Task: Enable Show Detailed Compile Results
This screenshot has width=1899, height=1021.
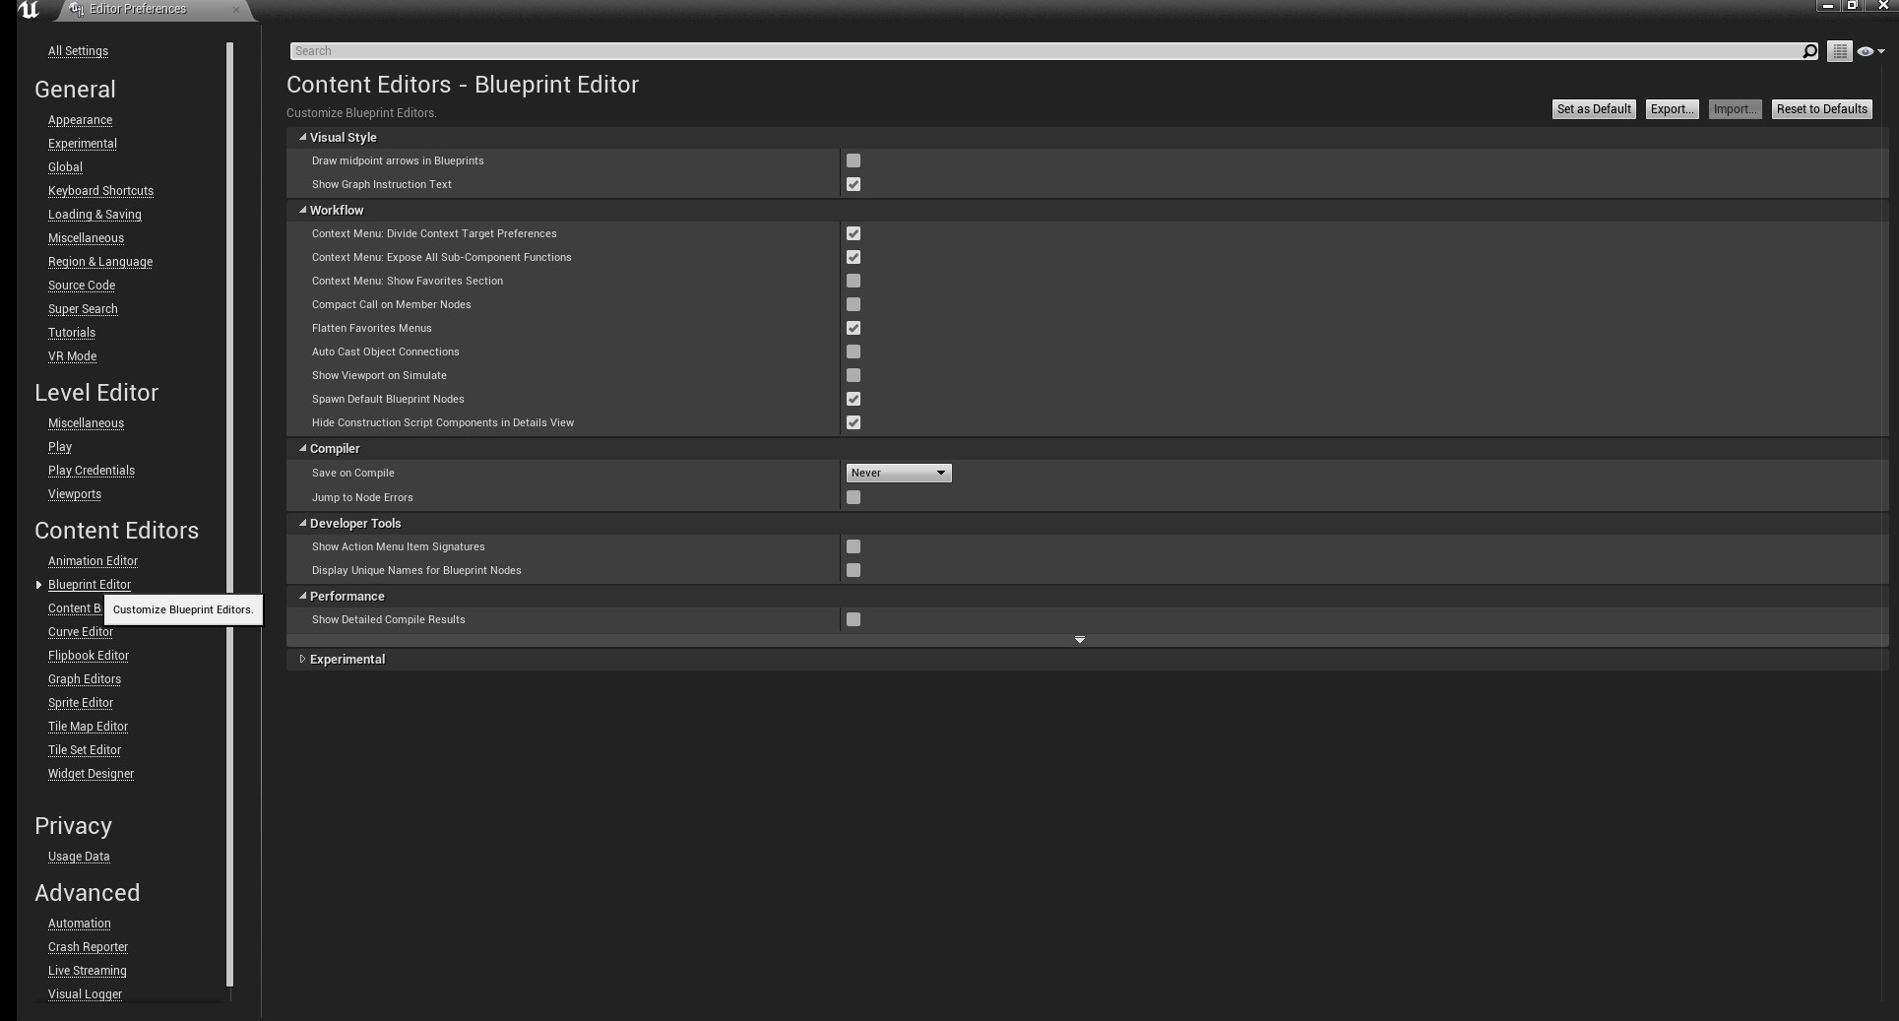Action: point(854,619)
